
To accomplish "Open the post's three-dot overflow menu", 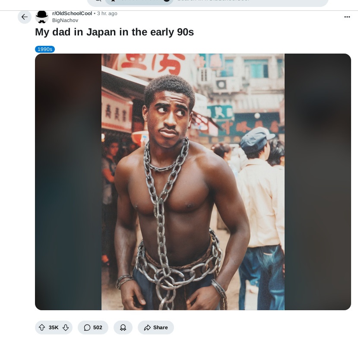I will click(x=347, y=17).
